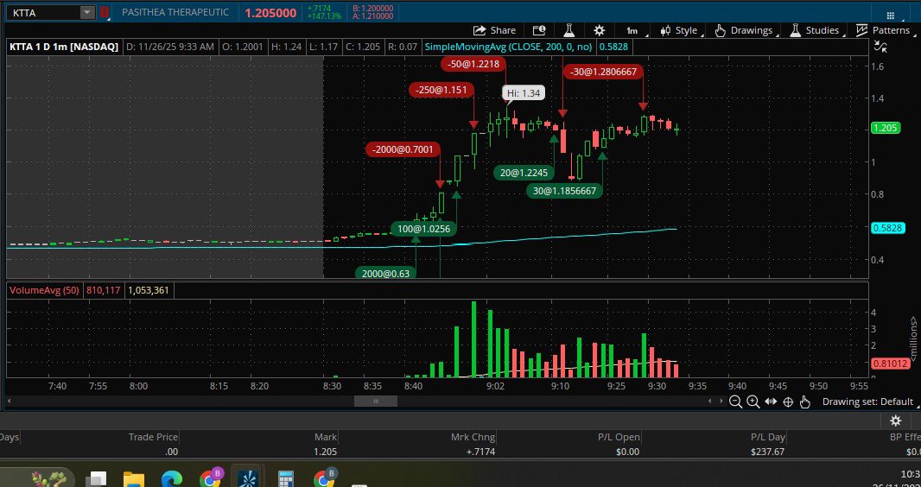Screen dimensions: 921x487
Task: Click the cyan 0.5828 axis label
Action: [887, 228]
